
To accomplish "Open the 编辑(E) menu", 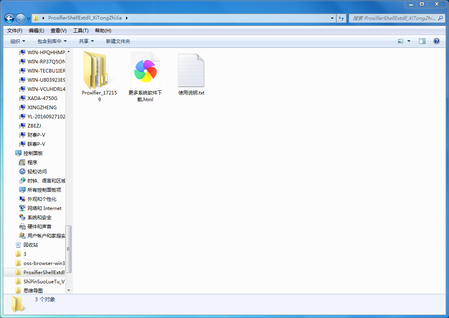I will 36,31.
